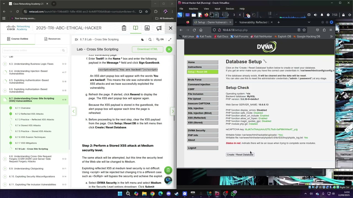
Task: Expand lab content to fullscreen
Action: [x=170, y=39]
